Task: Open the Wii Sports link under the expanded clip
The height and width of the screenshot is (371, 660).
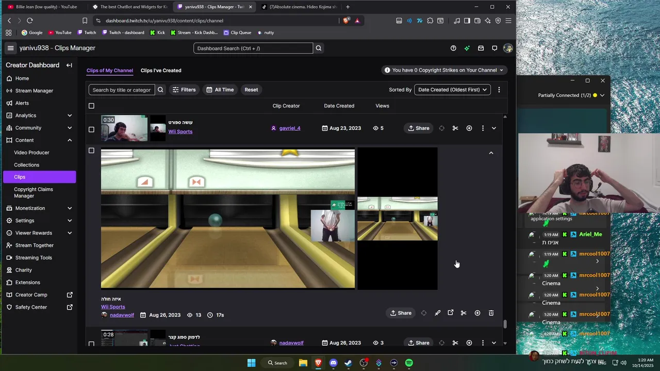Action: (113, 307)
